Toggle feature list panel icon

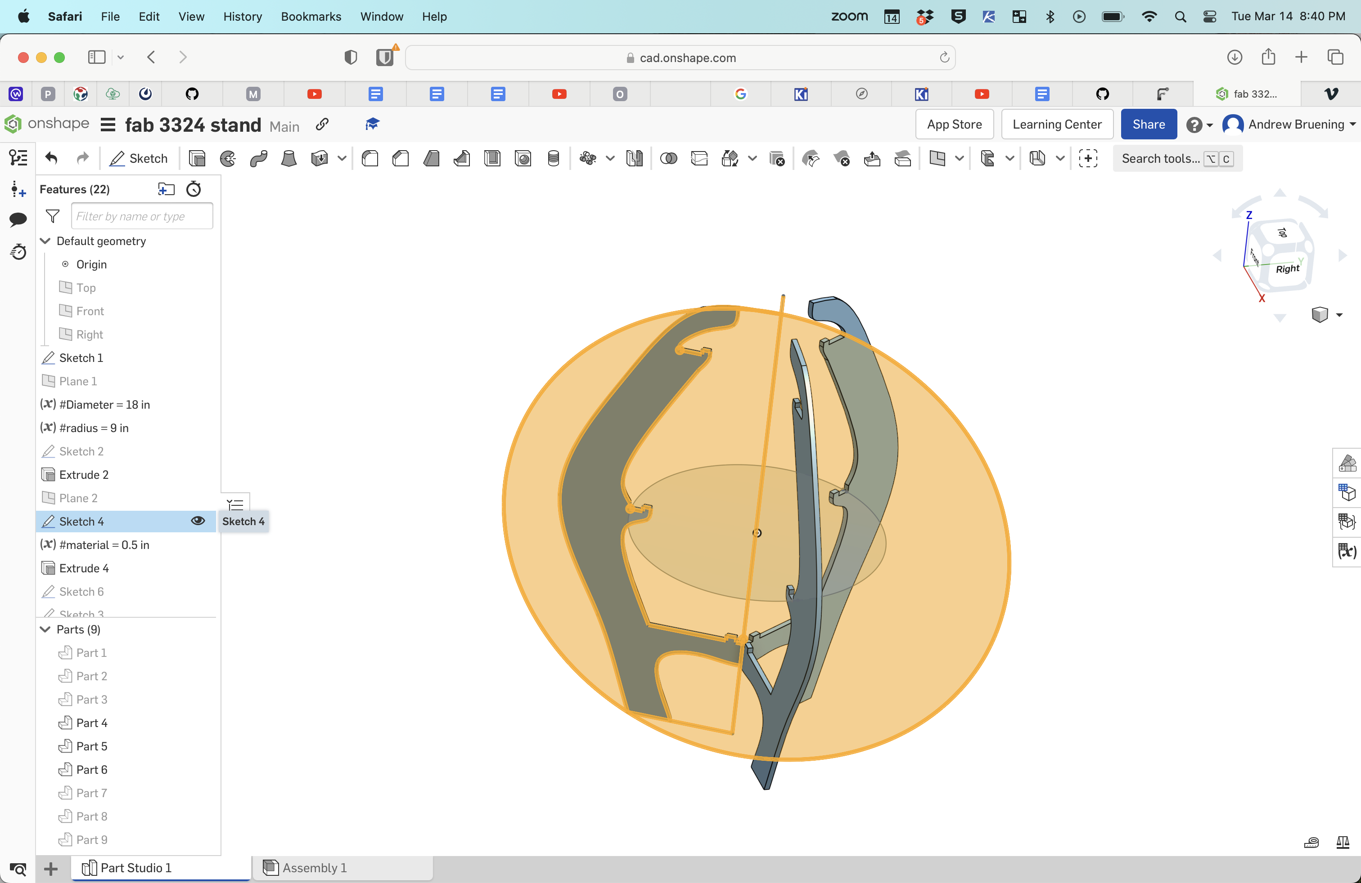click(x=18, y=158)
